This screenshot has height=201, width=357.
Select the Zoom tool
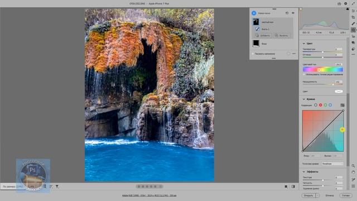tap(353, 166)
